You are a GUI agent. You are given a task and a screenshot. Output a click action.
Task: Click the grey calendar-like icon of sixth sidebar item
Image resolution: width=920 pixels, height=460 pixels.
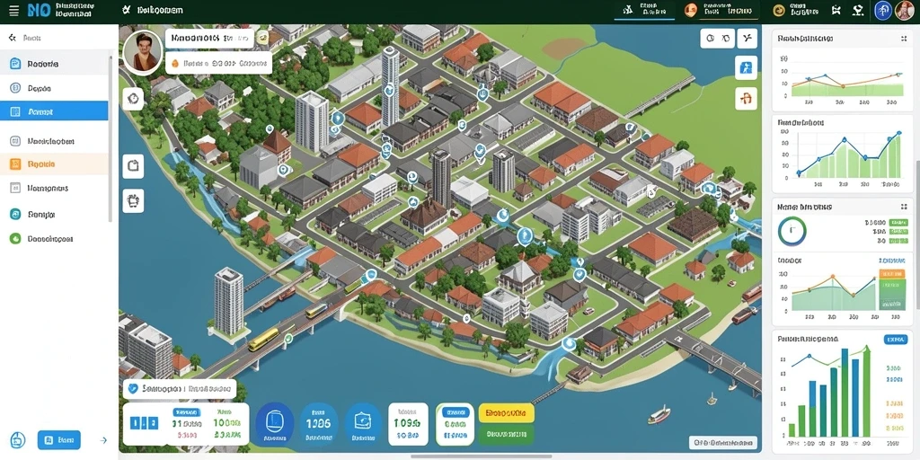tap(15, 189)
